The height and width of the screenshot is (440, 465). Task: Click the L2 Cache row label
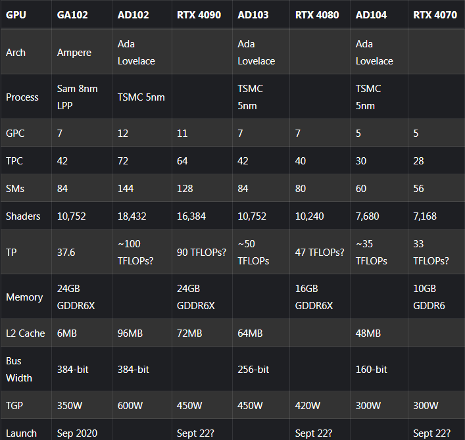click(26, 333)
